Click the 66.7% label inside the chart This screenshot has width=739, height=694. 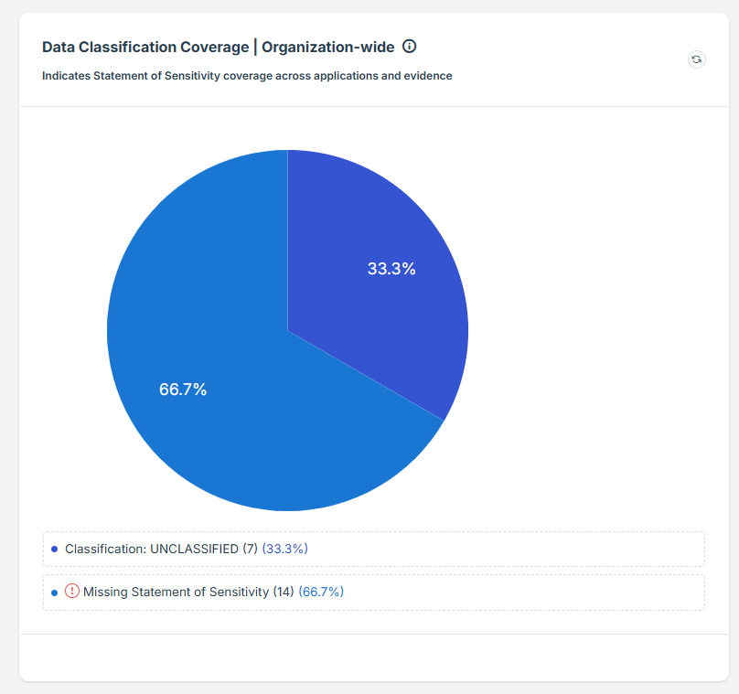pyautogui.click(x=183, y=389)
